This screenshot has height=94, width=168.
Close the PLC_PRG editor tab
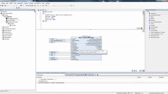46,10
